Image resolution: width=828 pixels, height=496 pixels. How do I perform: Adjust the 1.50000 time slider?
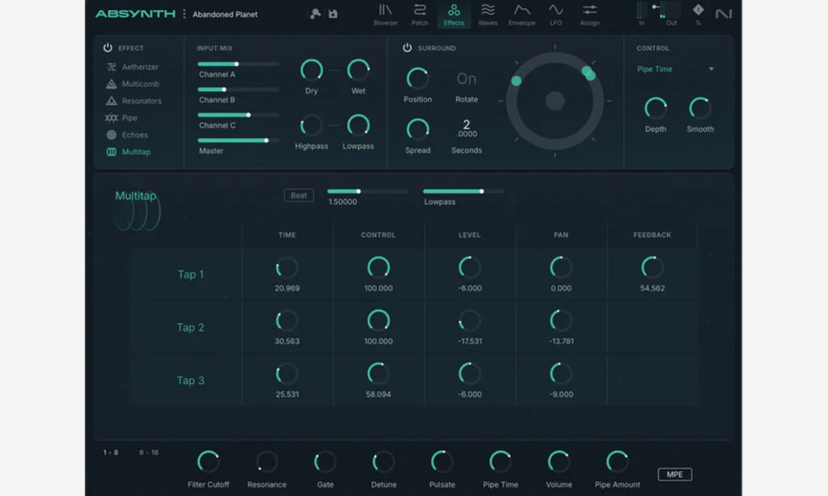point(368,191)
